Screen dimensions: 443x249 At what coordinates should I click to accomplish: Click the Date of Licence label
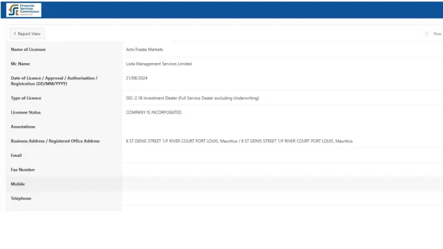pyautogui.click(x=54, y=81)
